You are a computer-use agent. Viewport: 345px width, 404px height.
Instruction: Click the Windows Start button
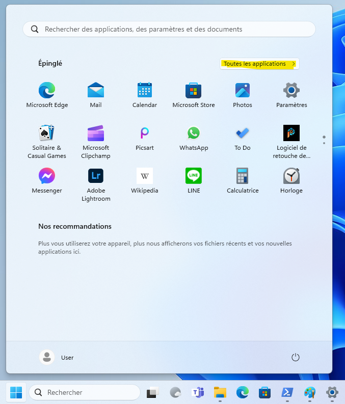click(16, 392)
